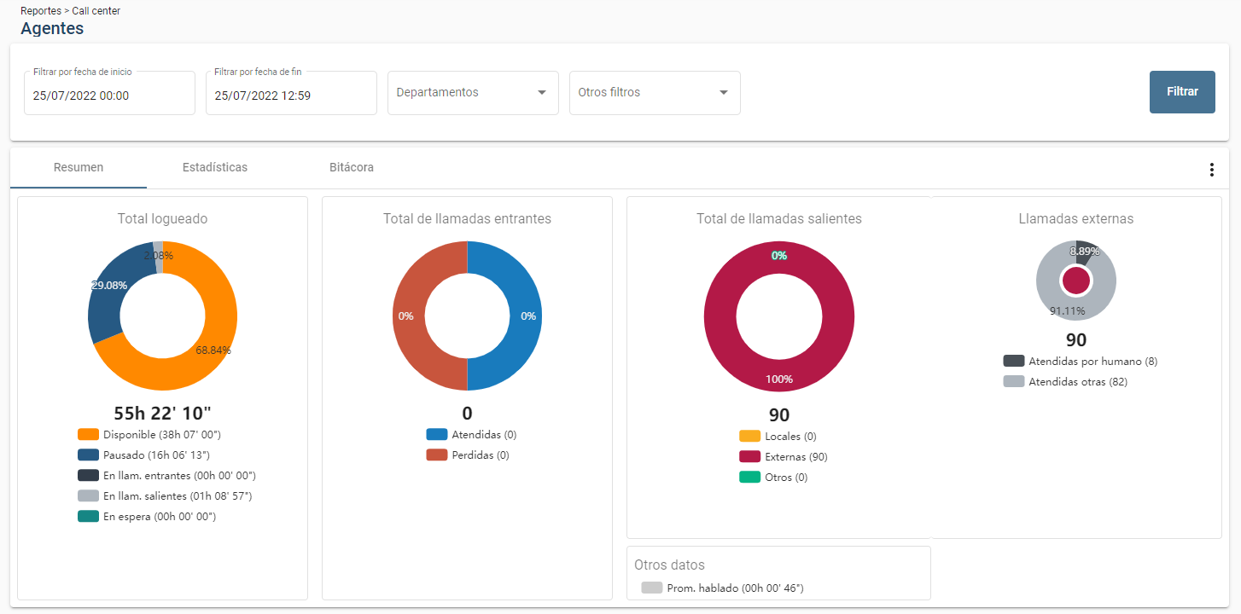
Task: Click the Atendidas otras legend swatch
Action: point(1014,382)
